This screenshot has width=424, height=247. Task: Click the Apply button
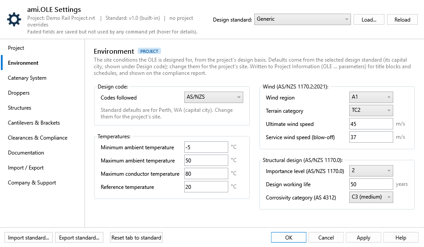[x=363, y=237]
